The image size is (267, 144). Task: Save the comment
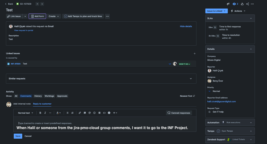(x=18, y=136)
